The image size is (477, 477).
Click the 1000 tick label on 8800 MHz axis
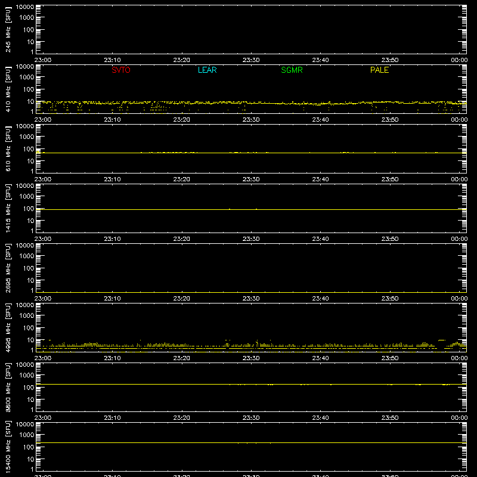pos(27,376)
